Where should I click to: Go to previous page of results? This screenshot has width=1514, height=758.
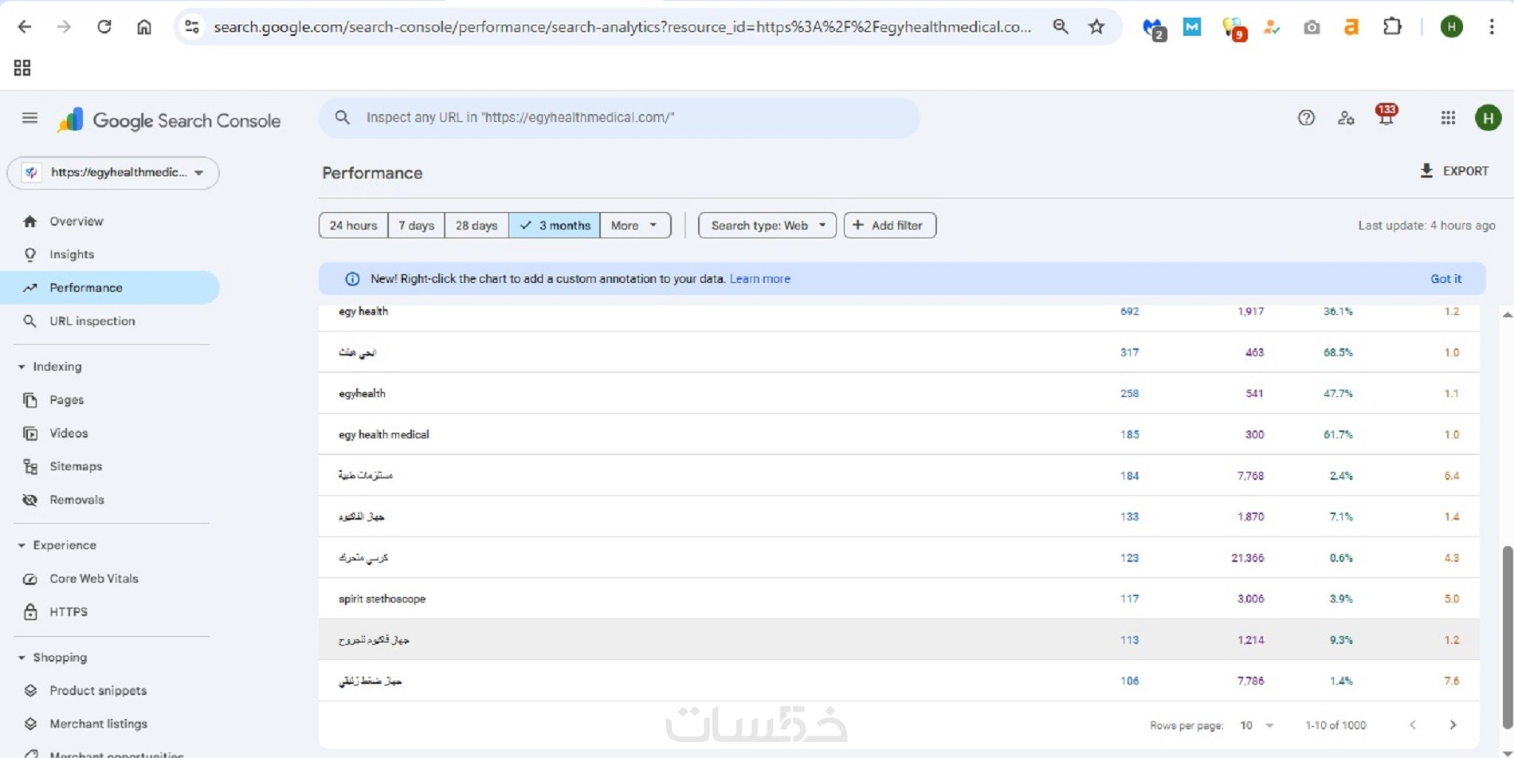[1413, 725]
